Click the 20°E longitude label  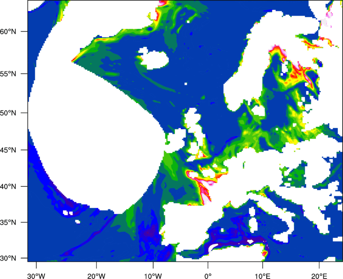coord(319,276)
